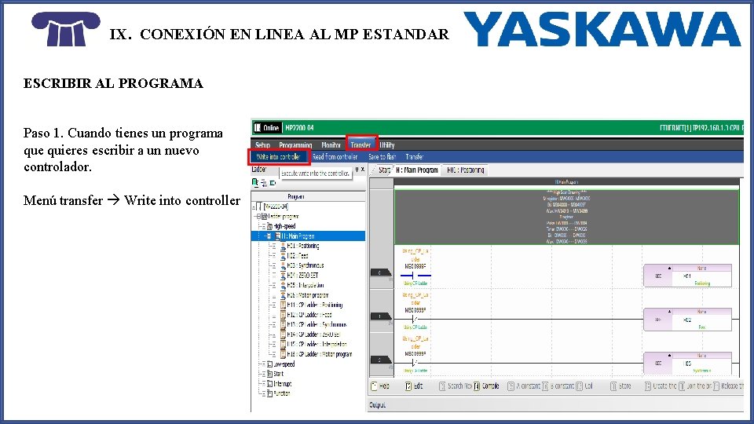
Task: Select H06 : Motion program in tree
Action: click(308, 295)
